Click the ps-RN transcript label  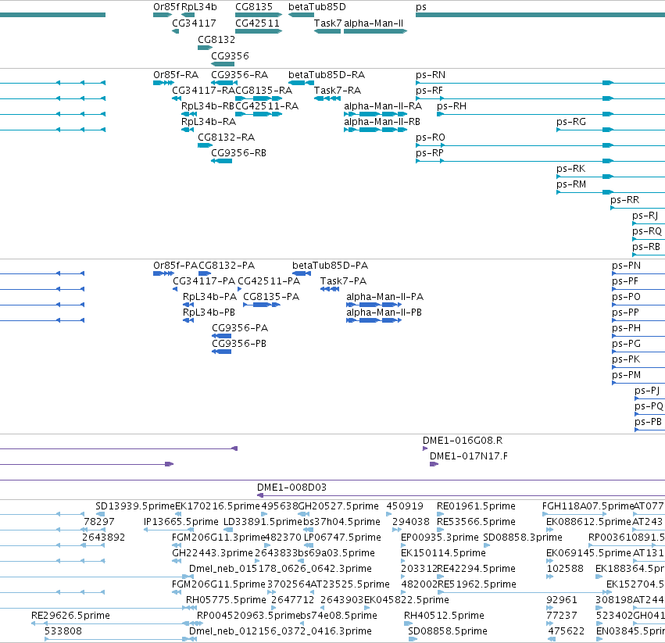(x=431, y=75)
